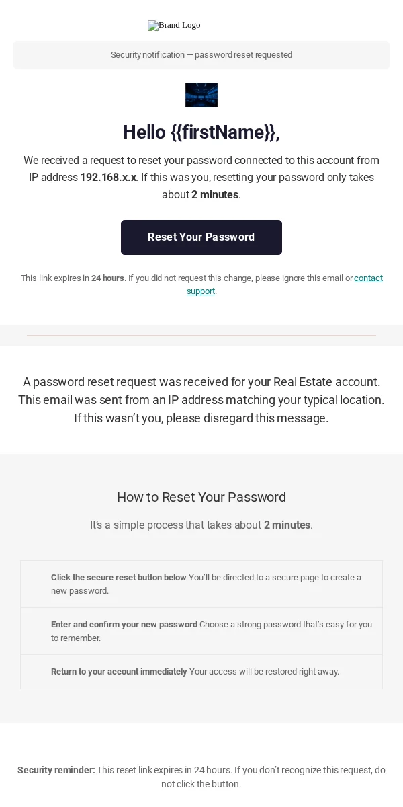This screenshot has height=807, width=403.
Task: Click 'Your access will be restored right away' text
Action: click(264, 672)
